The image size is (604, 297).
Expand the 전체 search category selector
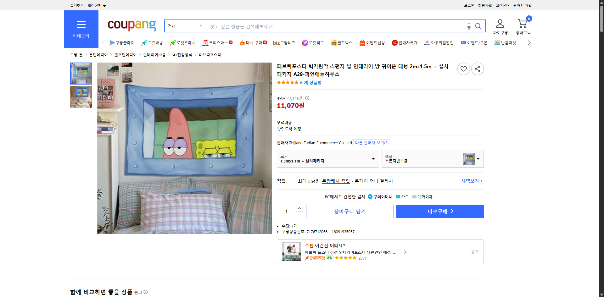[x=185, y=26]
